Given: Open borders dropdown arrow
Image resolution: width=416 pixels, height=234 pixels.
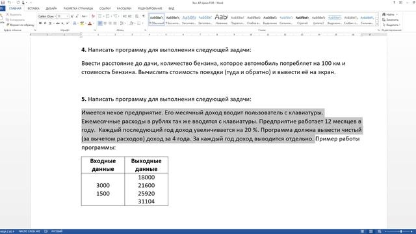Looking at the screenshot, I should (142, 23).
